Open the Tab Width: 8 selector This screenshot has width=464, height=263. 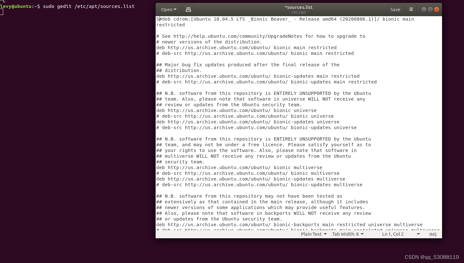click(x=348, y=234)
